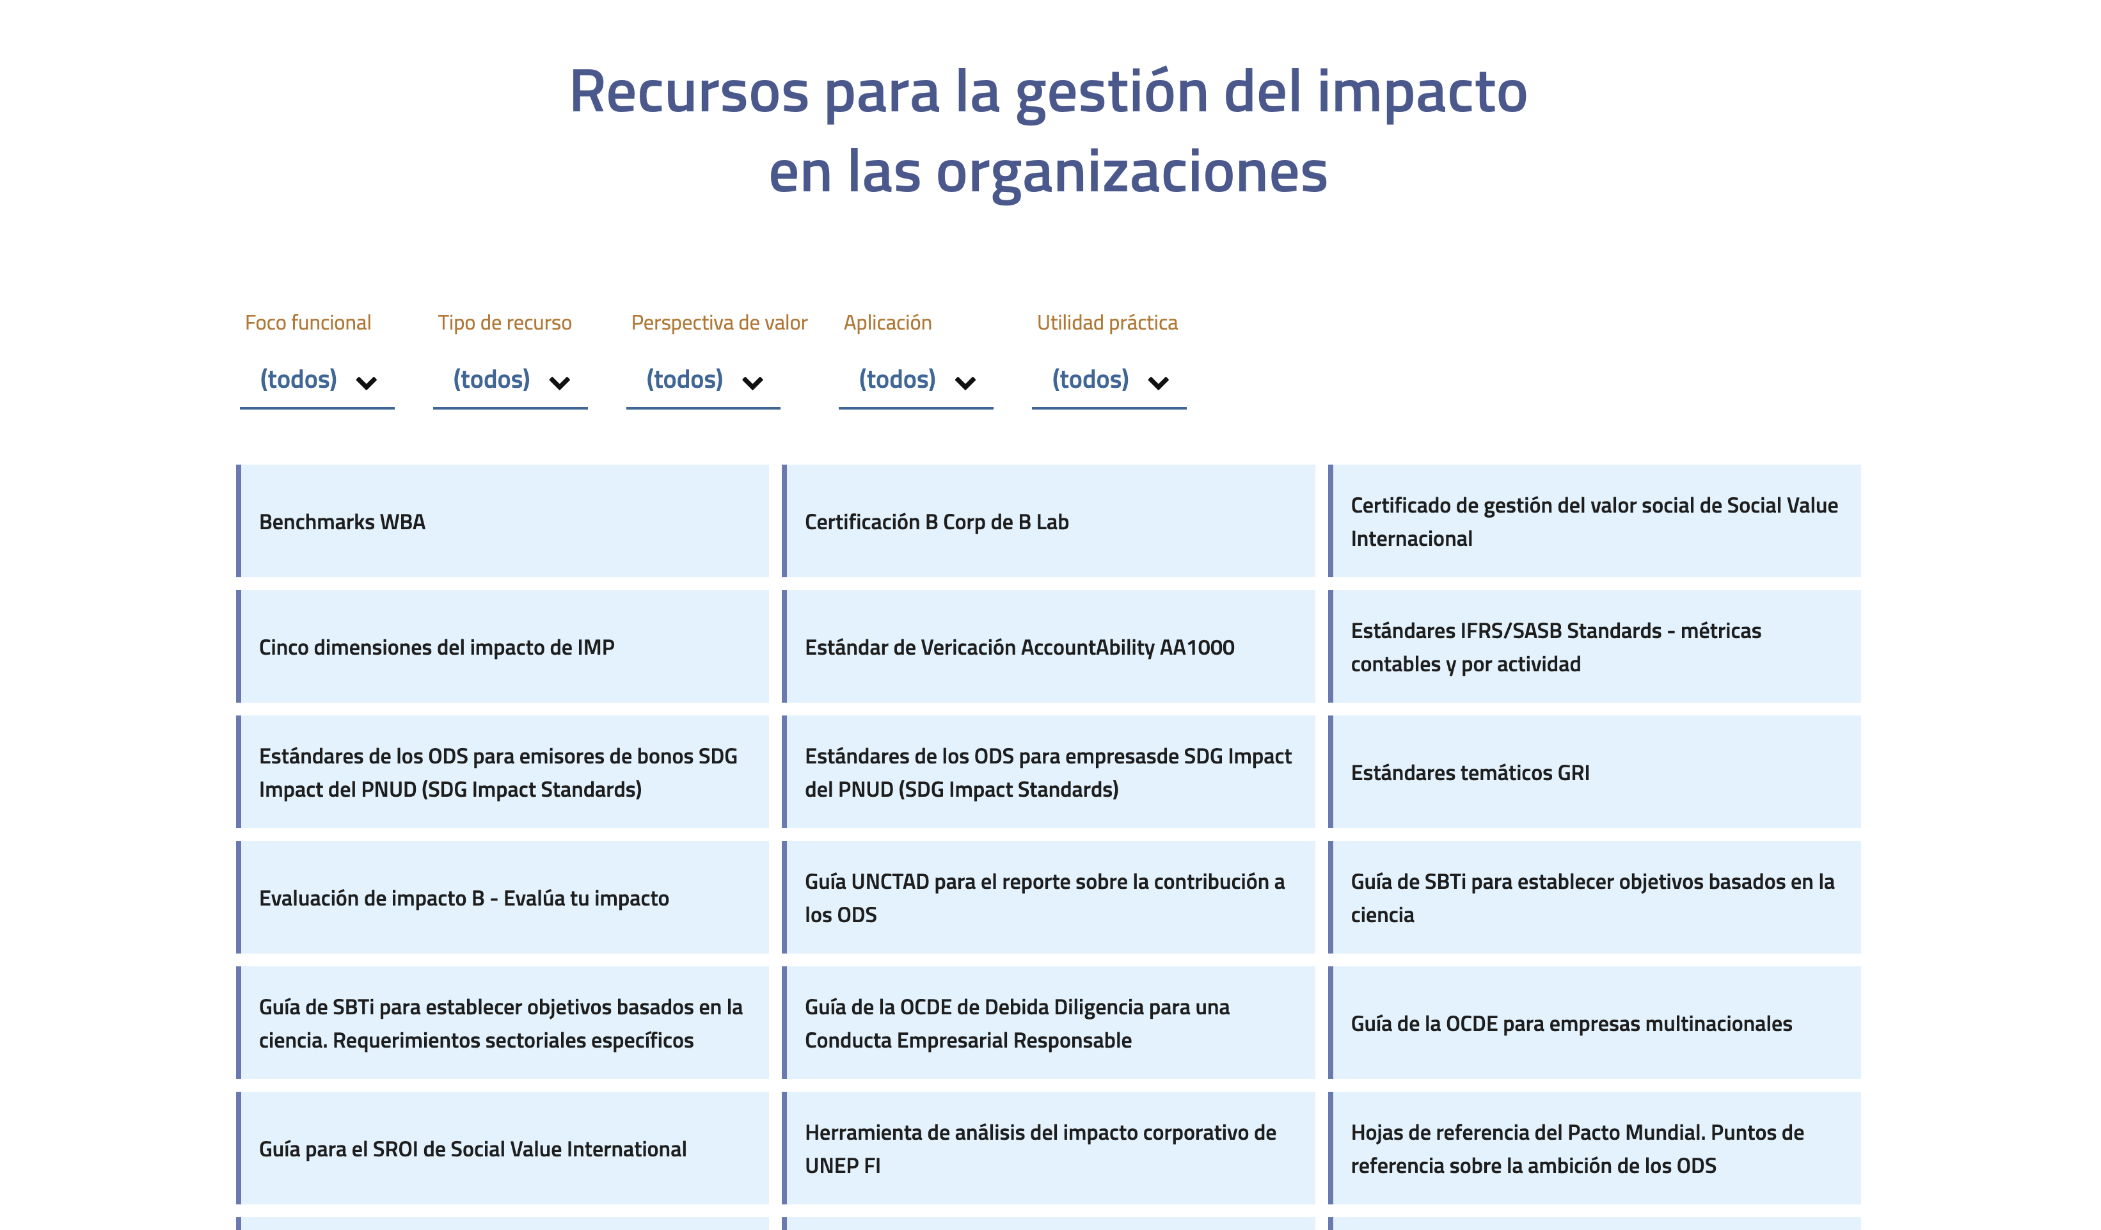Select Guía UNCTAD para el reporte card
The width and height of the screenshot is (2101, 1230).
[1048, 897]
